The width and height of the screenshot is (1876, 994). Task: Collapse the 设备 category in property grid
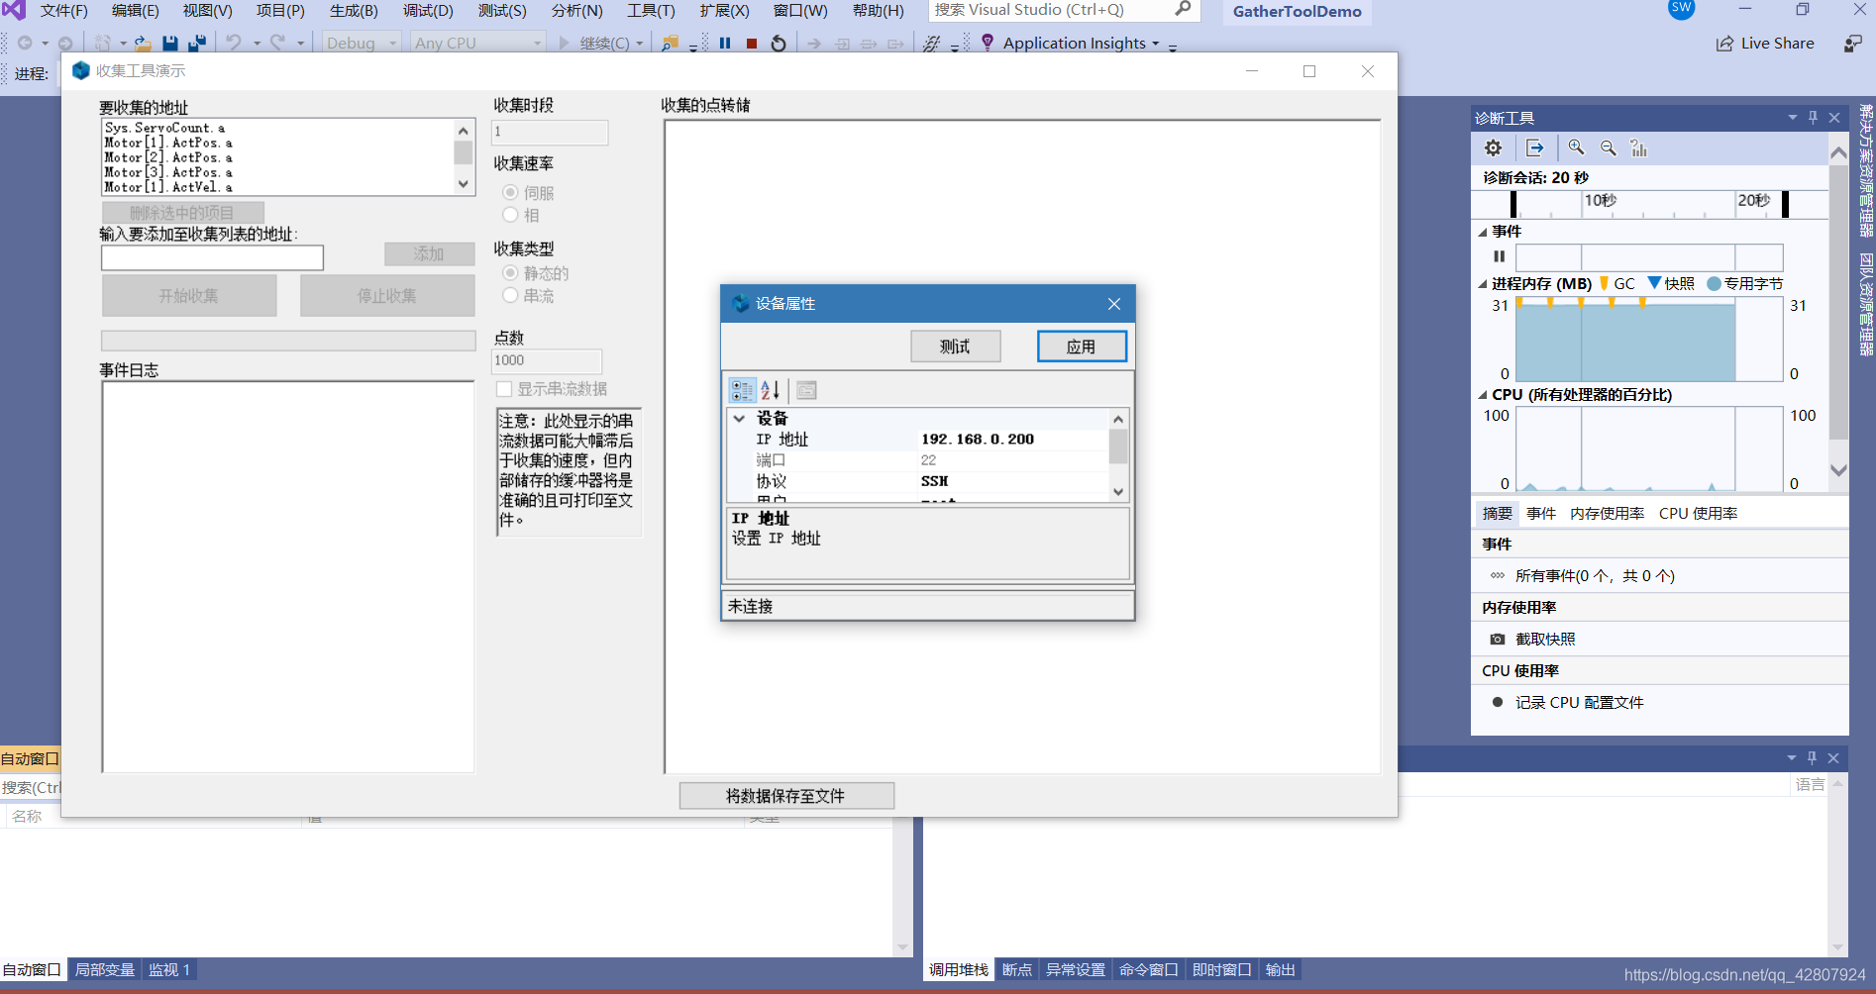click(x=739, y=419)
